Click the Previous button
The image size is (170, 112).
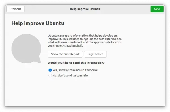coord(15,9)
